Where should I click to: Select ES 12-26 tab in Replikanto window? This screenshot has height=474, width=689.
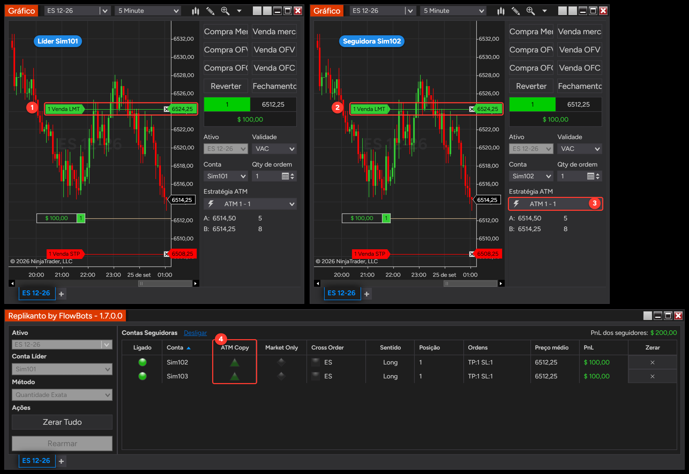(37, 461)
